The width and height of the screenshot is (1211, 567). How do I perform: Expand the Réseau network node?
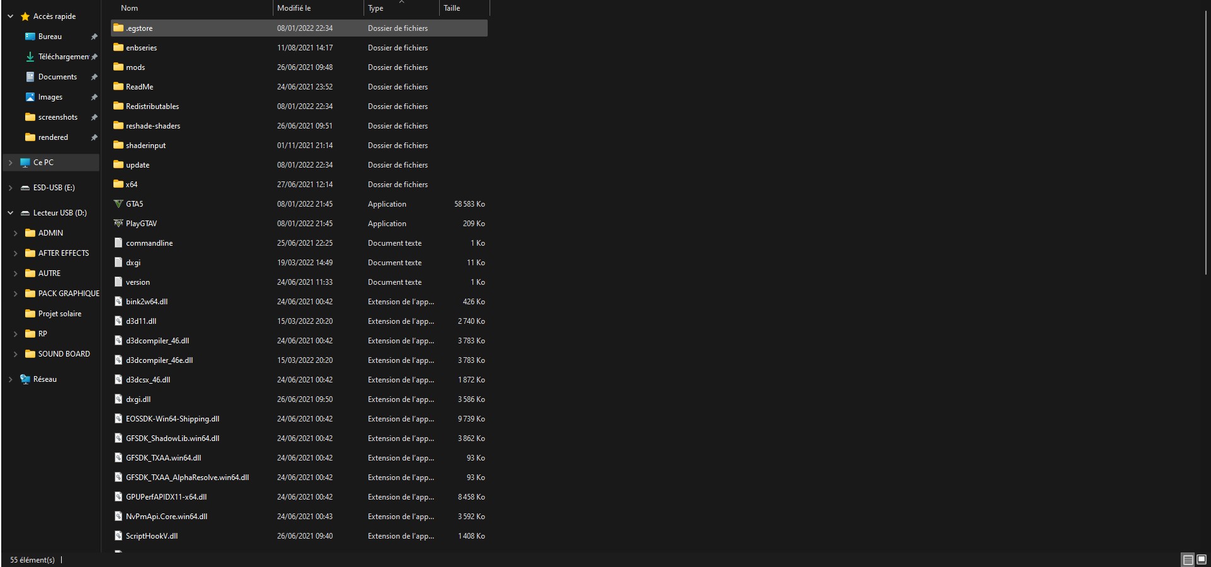coord(10,379)
